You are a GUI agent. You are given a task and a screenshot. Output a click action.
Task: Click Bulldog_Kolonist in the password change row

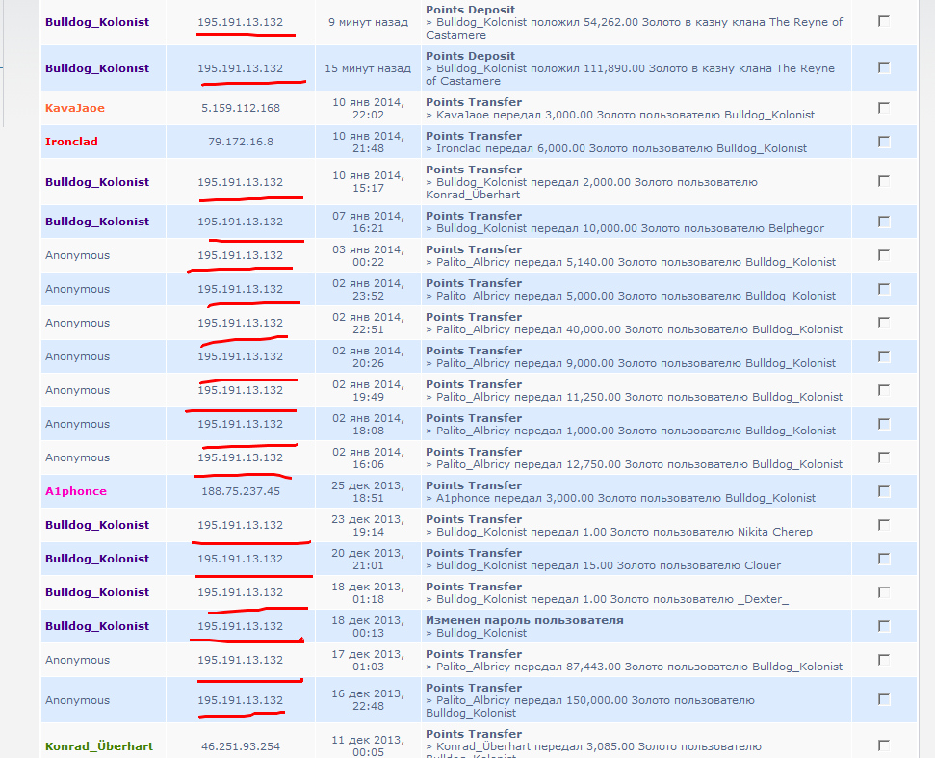[96, 626]
